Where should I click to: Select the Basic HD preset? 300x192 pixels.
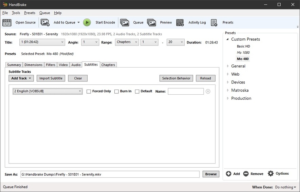click(x=243, y=46)
